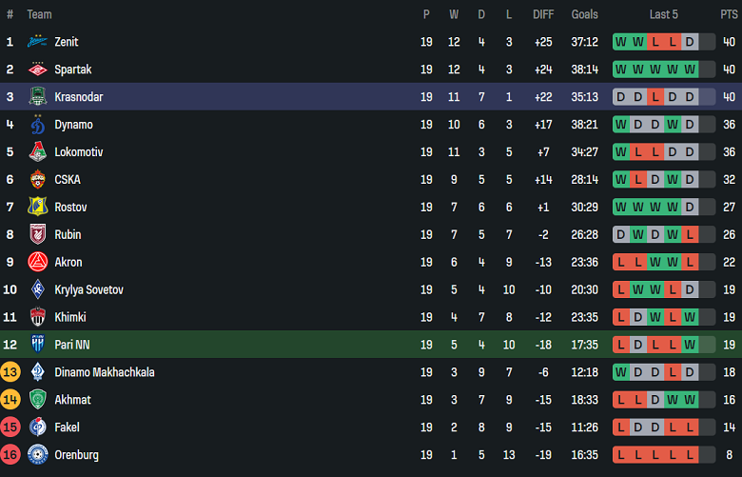
Task: Click the Dynamo club logo
Action: (x=37, y=125)
